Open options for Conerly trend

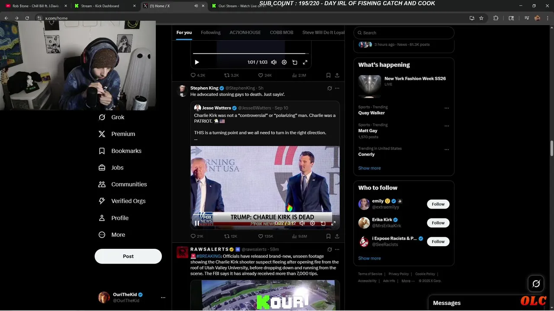(x=447, y=149)
